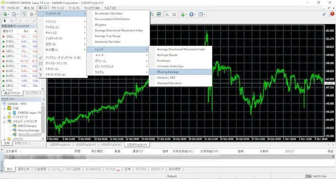Expand the OANDA-Japan FX account node

point(9,113)
